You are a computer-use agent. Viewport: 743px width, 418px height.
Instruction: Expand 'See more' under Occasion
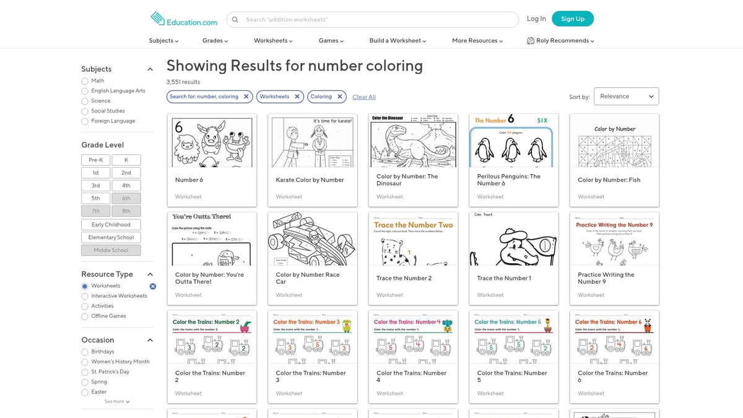coord(115,401)
